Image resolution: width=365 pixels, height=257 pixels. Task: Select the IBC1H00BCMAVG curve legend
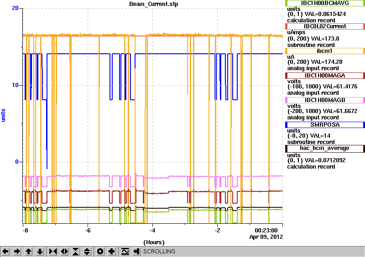coord(325,3)
